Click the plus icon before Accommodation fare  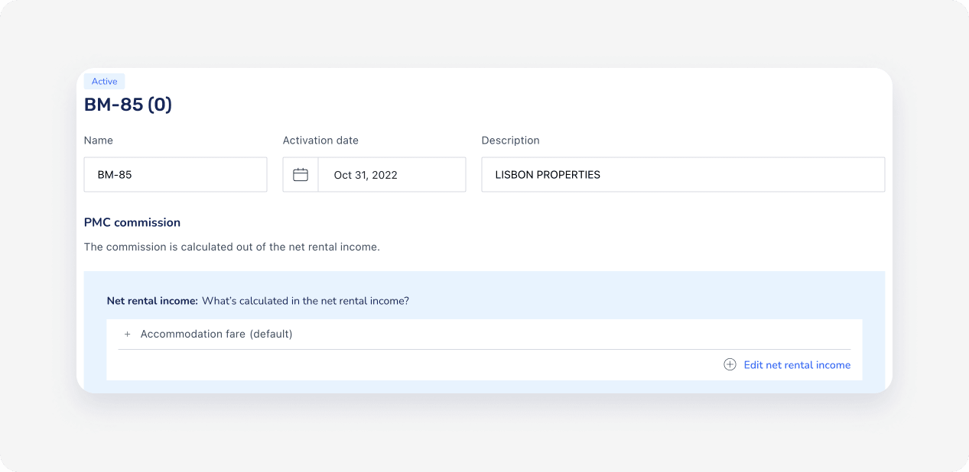(x=128, y=335)
